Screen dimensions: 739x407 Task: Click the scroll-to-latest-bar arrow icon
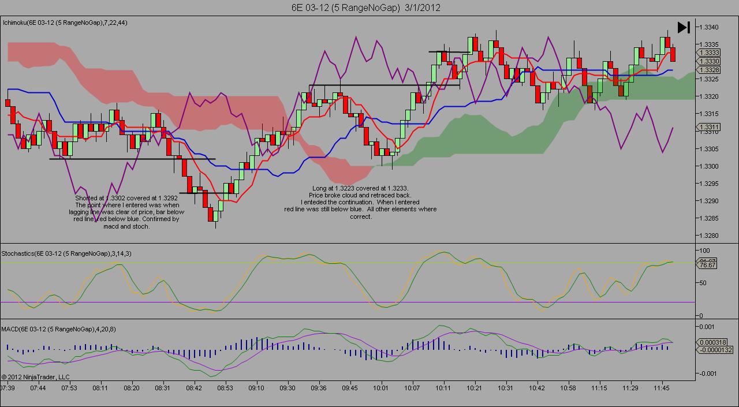[684, 27]
